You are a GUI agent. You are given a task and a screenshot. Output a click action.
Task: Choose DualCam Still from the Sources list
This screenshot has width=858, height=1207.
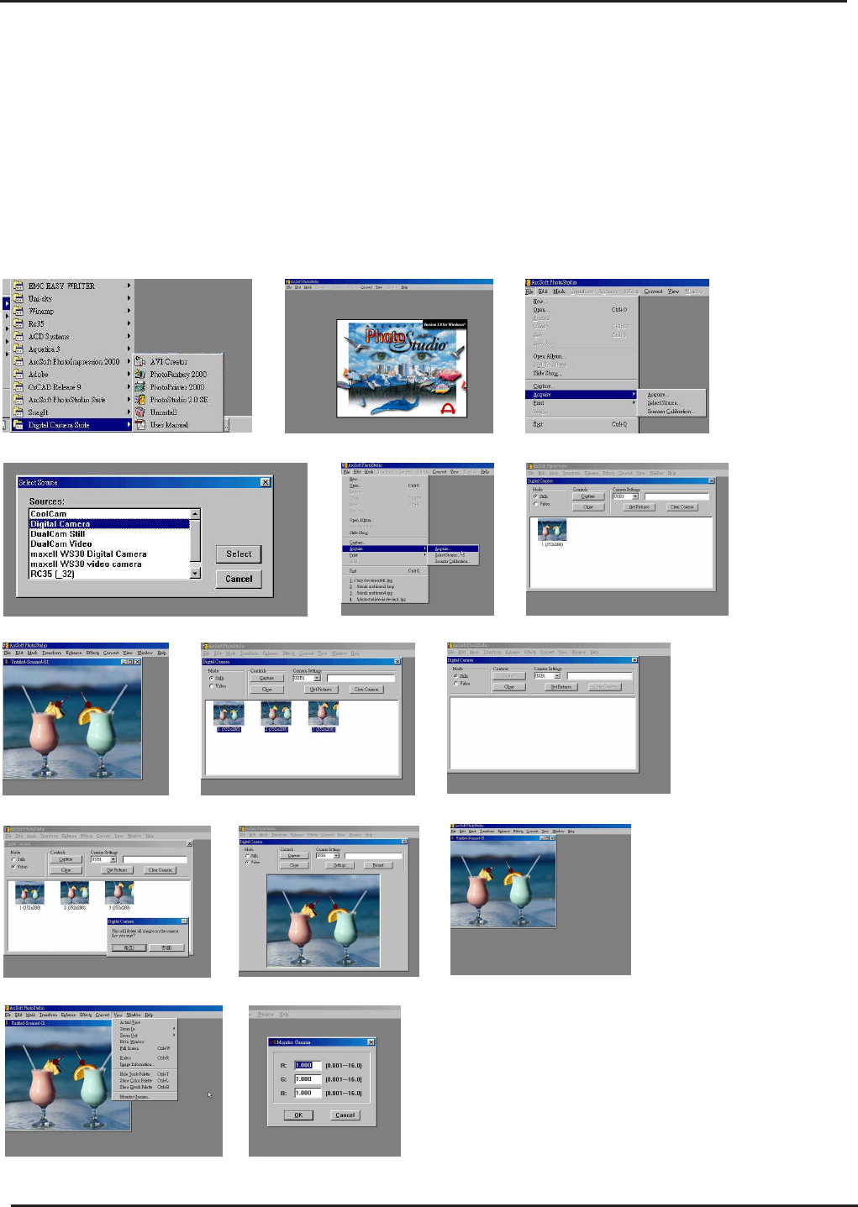[109, 534]
